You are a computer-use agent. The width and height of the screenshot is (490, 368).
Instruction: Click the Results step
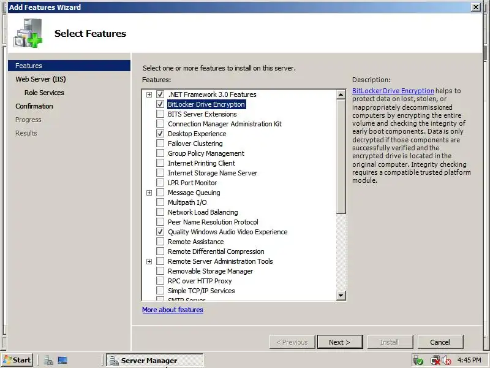coord(26,133)
